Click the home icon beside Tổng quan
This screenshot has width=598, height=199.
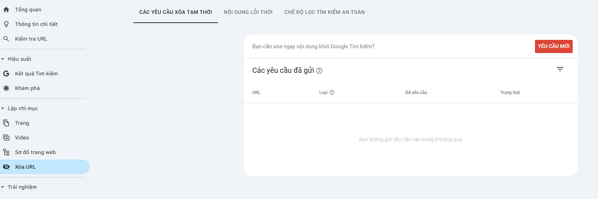point(6,10)
